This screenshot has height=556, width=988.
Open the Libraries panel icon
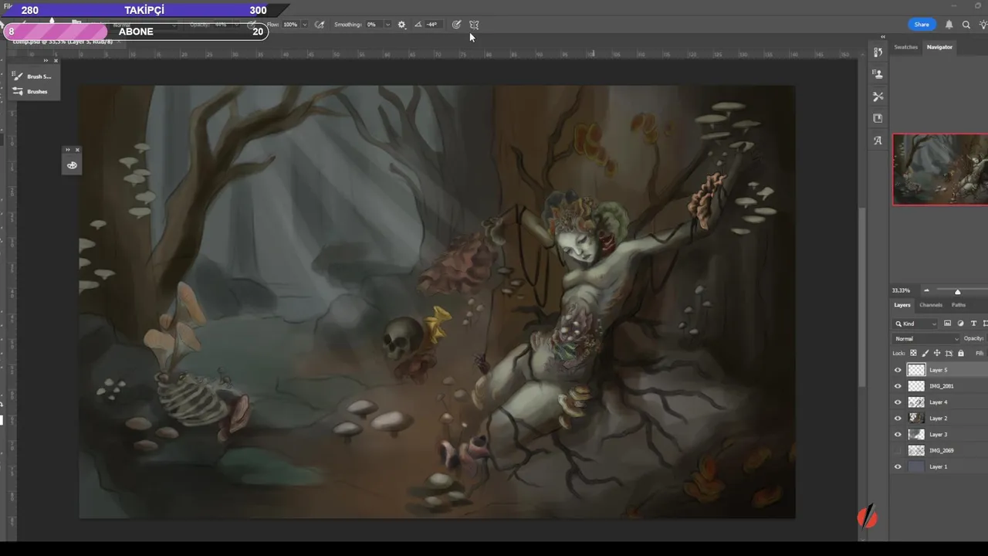point(878,118)
